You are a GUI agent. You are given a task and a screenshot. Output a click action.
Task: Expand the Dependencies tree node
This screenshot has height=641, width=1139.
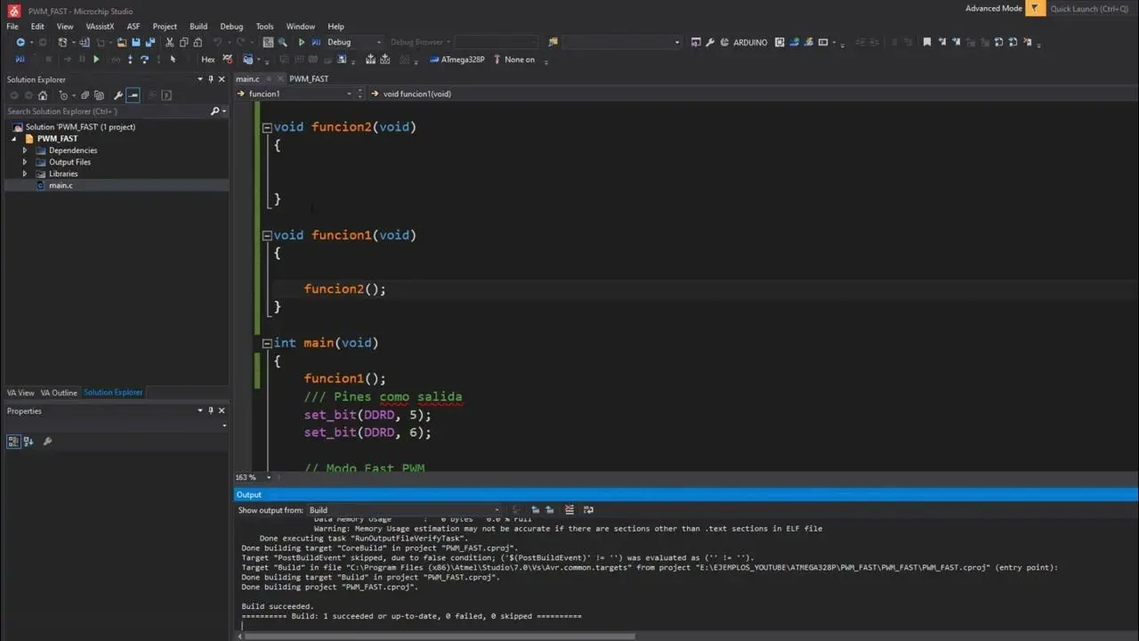[25, 150]
